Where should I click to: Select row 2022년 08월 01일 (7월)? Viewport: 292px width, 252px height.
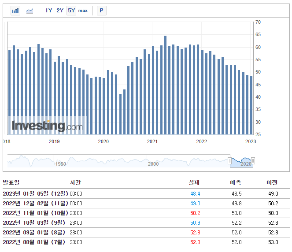[146, 242]
